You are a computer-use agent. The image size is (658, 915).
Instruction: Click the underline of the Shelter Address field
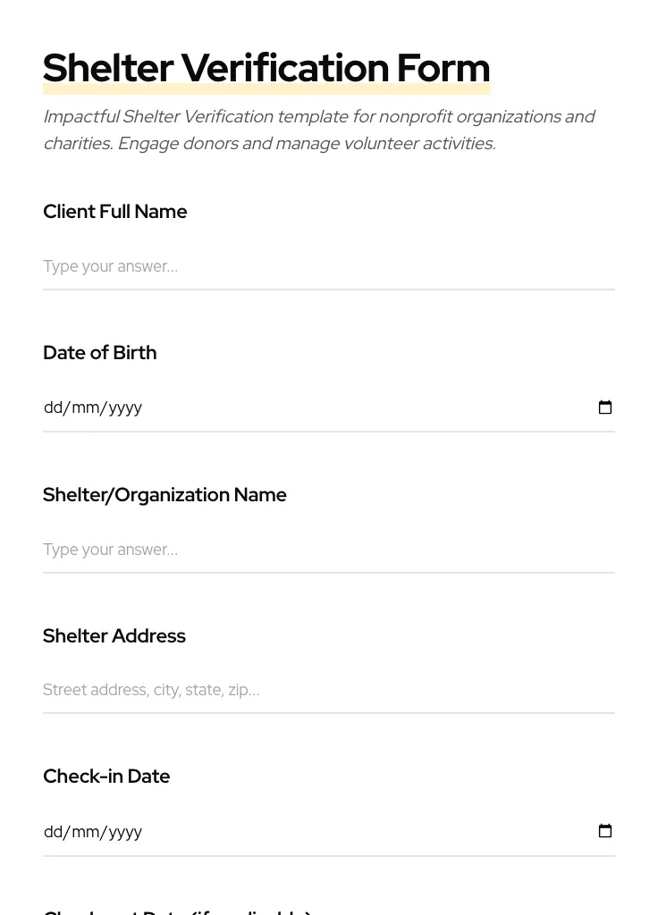328,713
